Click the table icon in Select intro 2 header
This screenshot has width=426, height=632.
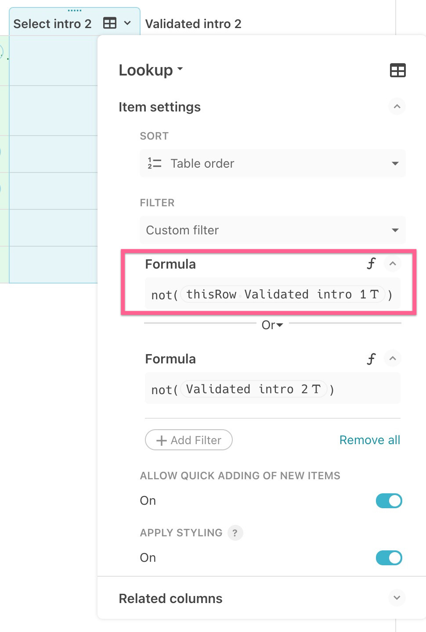coord(109,23)
